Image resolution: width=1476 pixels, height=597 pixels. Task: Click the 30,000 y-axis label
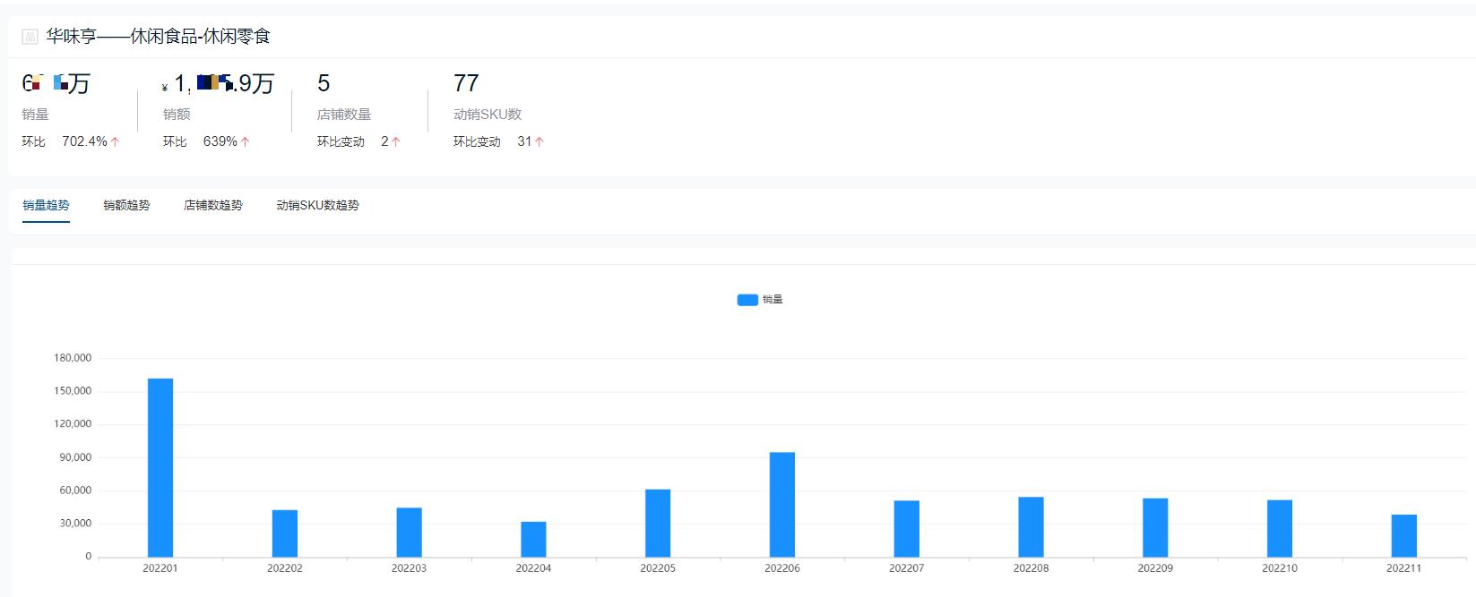[x=75, y=524]
